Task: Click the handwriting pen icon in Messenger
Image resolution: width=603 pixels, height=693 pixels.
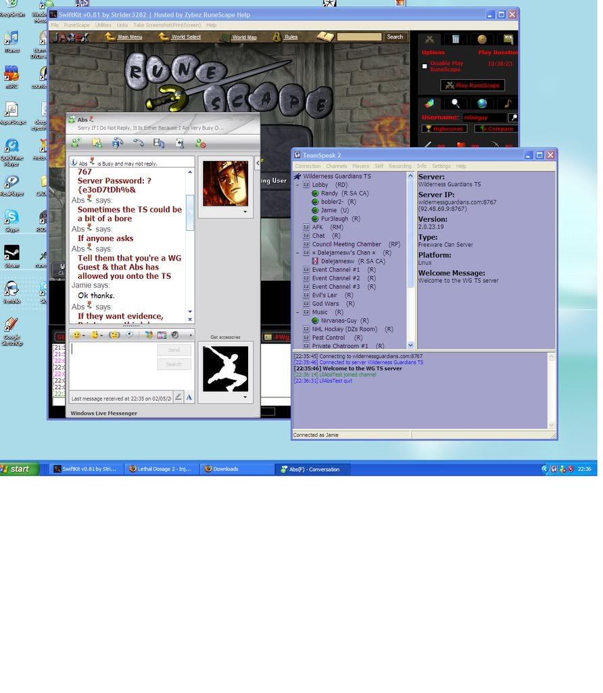Action: (x=178, y=397)
